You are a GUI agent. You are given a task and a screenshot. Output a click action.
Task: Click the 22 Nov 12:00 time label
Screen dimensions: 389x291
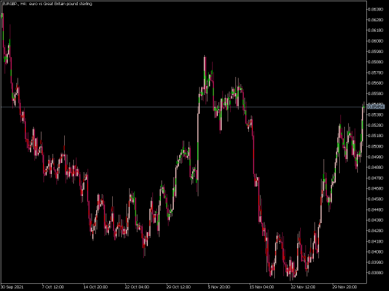[x=303, y=287]
